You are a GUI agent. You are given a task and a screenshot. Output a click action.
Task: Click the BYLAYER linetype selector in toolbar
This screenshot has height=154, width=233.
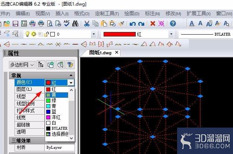click(206, 34)
